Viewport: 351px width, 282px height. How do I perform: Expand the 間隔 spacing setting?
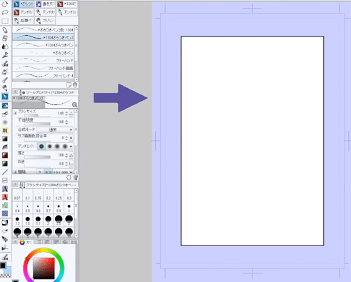(x=15, y=172)
